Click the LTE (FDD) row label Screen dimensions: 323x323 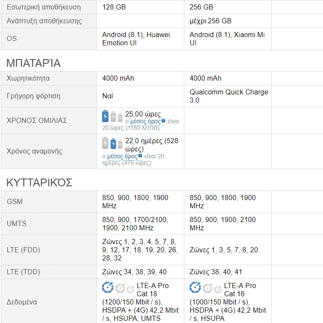[x=23, y=250]
